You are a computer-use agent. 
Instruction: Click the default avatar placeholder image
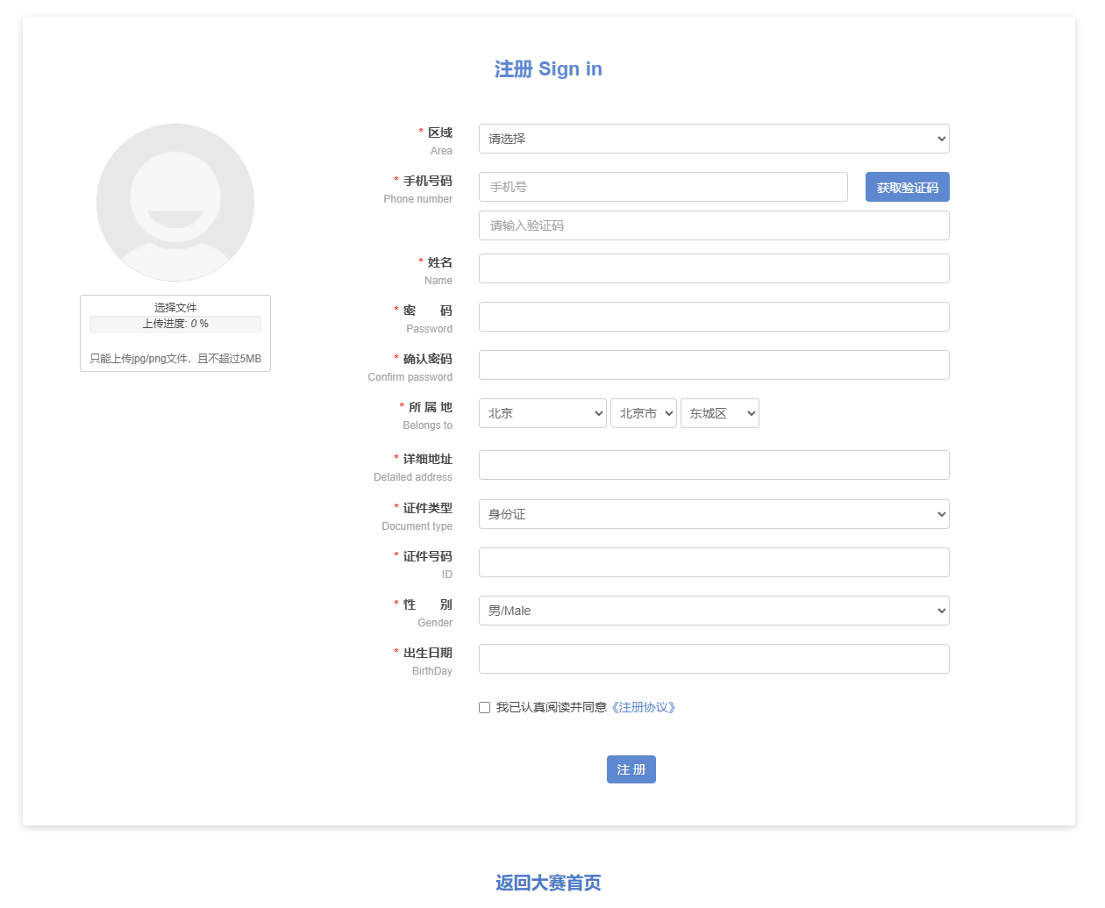tap(175, 203)
